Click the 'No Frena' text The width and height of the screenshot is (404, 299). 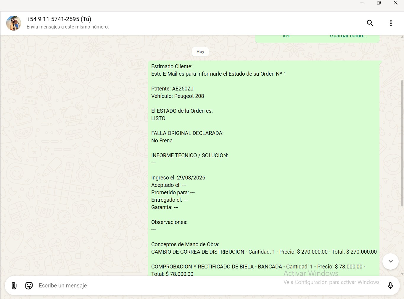(162, 141)
